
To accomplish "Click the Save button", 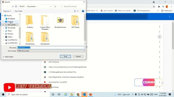I will tap(65, 56).
